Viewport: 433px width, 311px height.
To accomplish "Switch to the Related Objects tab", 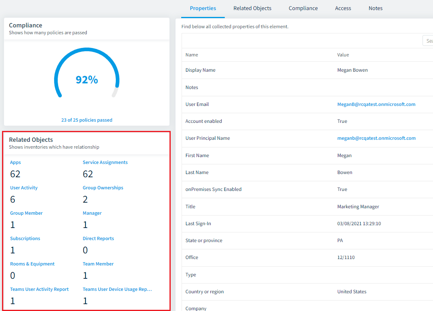I will click(252, 8).
